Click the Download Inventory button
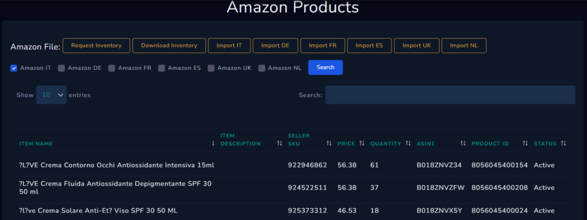Viewport: 587px width, 220px height. tap(169, 46)
